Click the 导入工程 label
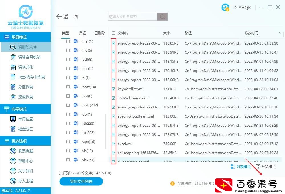 coord(26,181)
